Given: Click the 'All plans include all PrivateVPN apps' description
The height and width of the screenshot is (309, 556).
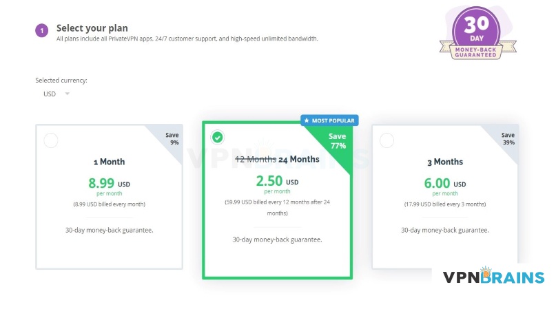Looking at the screenshot, I should point(187,39).
